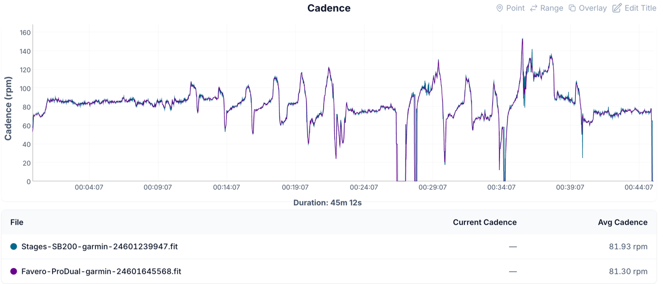Enable the Overlay view label
Viewport: 663px width, 284px height.
tap(593, 8)
